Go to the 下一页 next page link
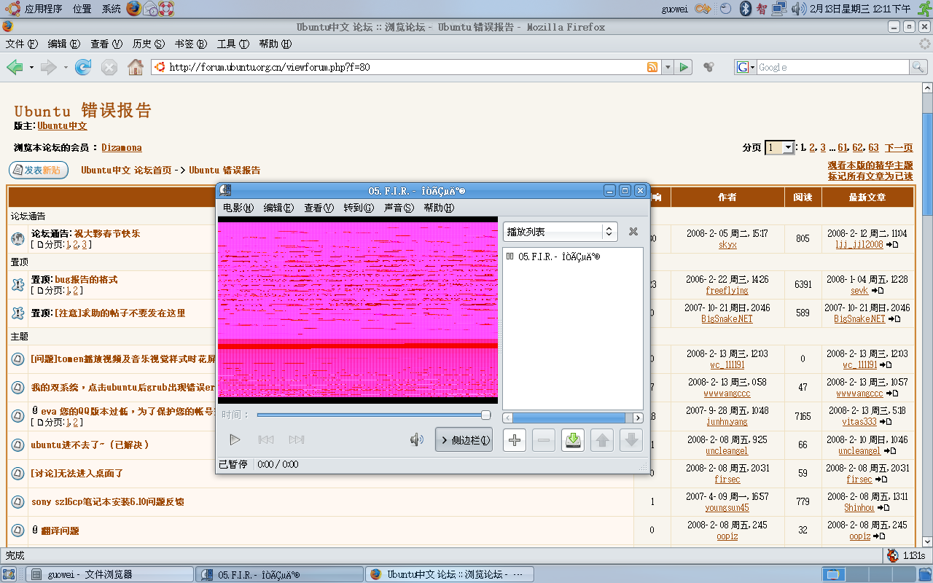Image resolution: width=933 pixels, height=583 pixels. pos(899,147)
